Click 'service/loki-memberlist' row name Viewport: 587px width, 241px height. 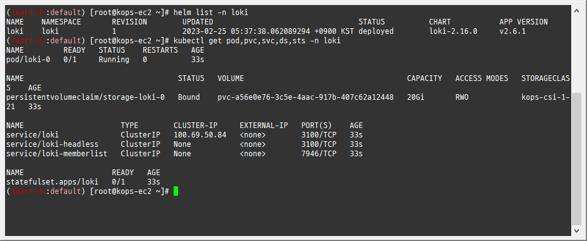coord(57,154)
